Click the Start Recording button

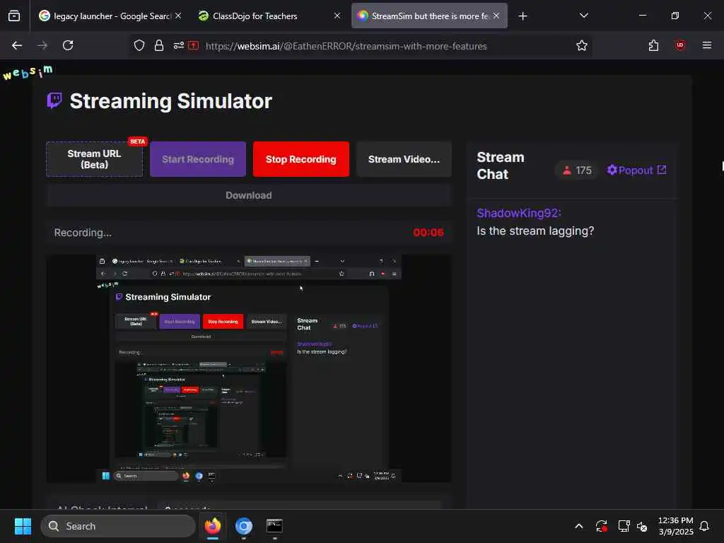(x=198, y=159)
